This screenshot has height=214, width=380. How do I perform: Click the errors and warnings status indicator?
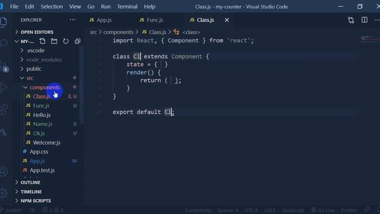click(x=53, y=210)
